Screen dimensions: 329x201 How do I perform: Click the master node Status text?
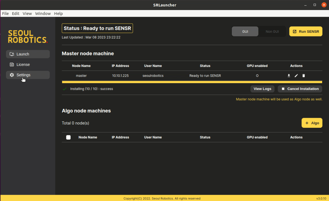pos(205,76)
